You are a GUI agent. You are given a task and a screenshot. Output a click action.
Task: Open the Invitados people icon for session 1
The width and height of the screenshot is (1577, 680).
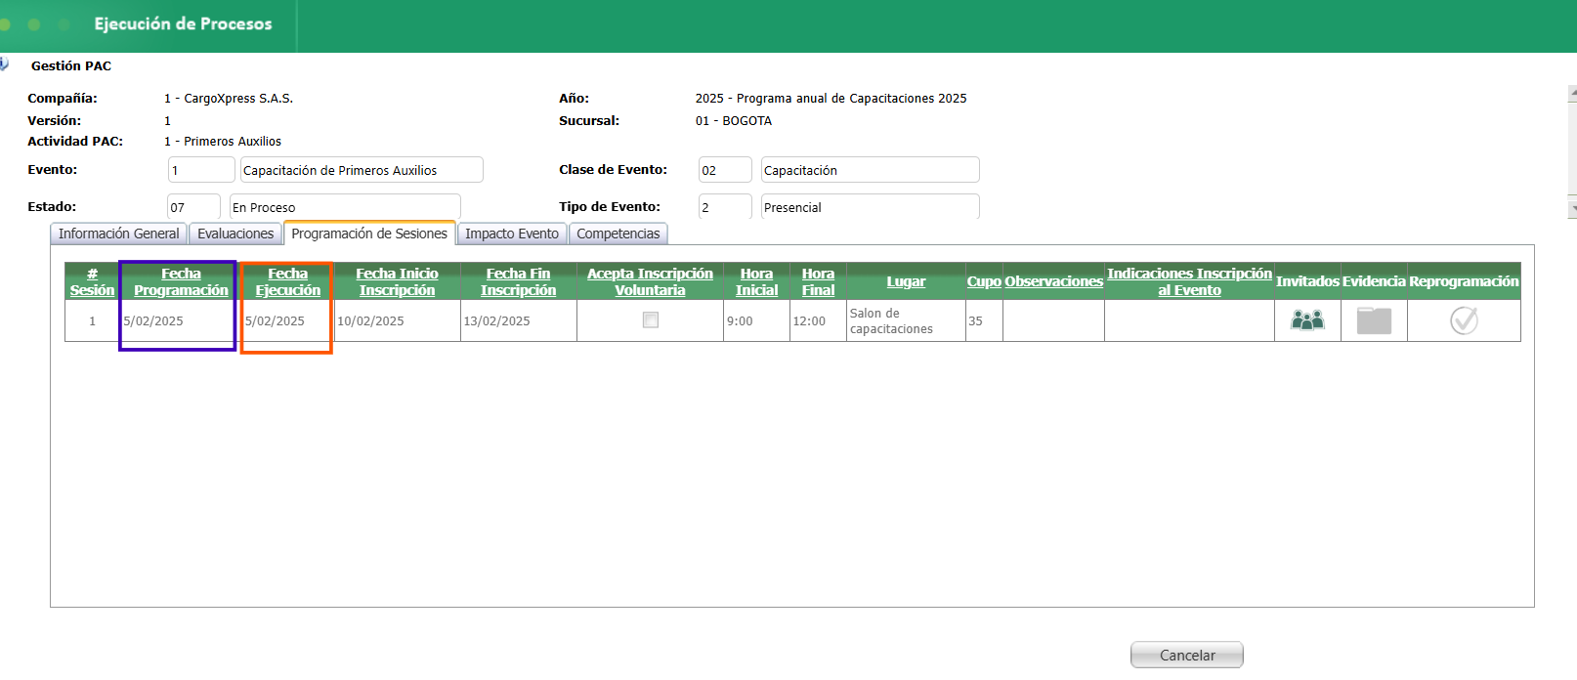pyautogui.click(x=1307, y=319)
